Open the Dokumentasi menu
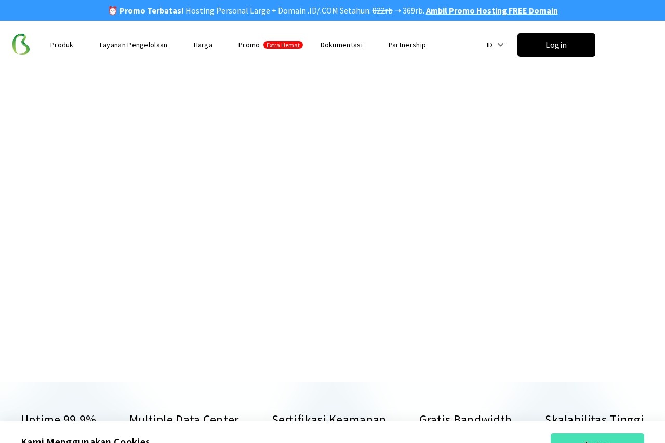The image size is (665, 443). (x=341, y=45)
